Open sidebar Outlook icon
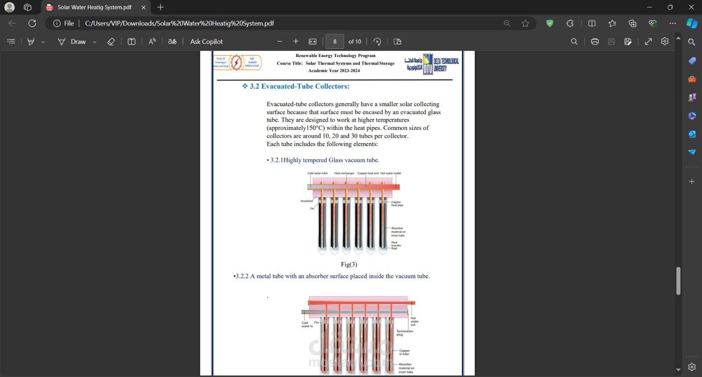702x377 pixels. click(692, 134)
